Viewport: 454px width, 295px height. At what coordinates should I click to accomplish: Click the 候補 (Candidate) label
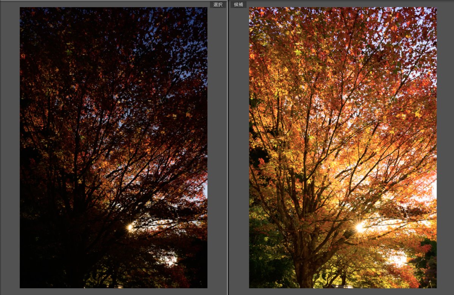(238, 5)
